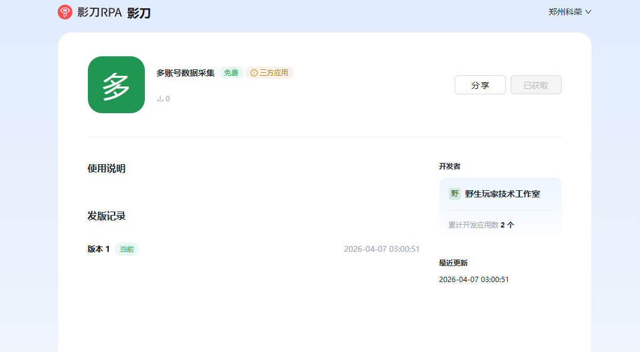This screenshot has height=352, width=640.
Task: Open the 郑州科荣 account dropdown
Action: pos(570,12)
